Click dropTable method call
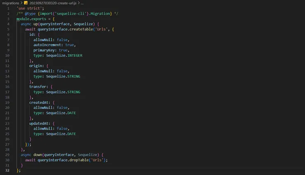This screenshot has width=305, height=175. pyautogui.click(x=79, y=160)
